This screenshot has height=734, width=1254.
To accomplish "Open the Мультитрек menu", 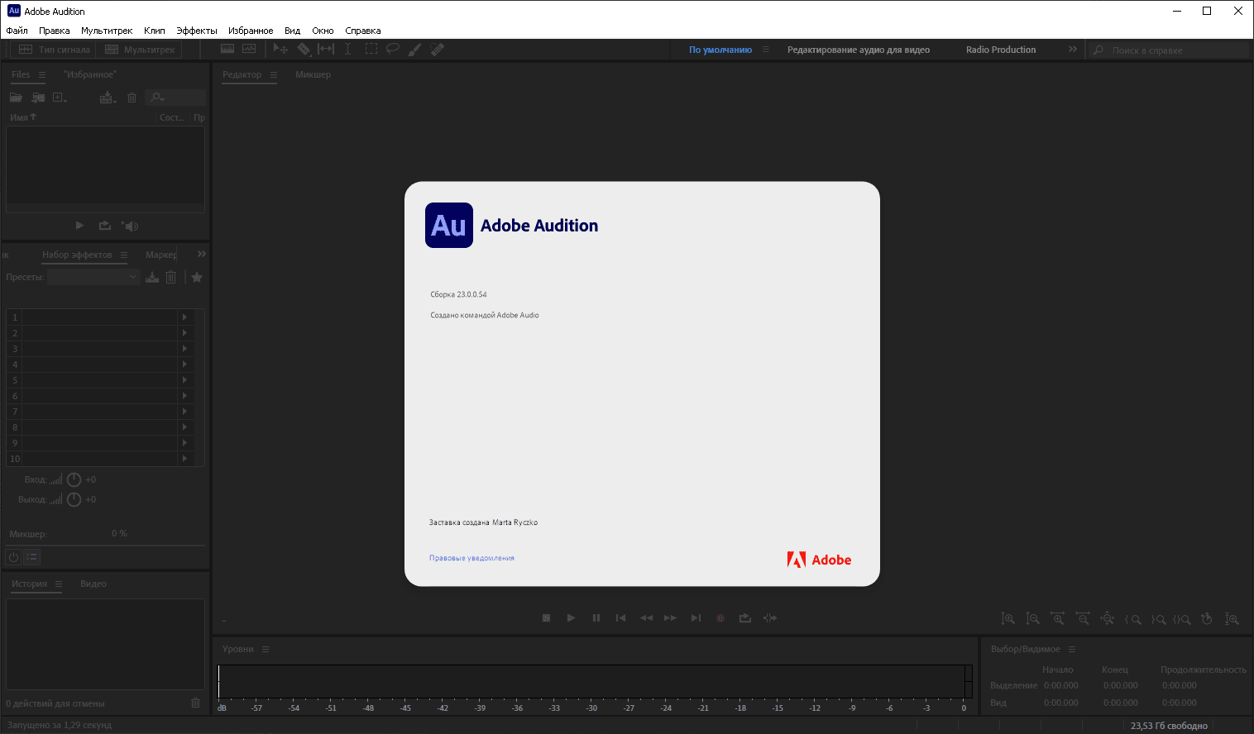I will coord(107,31).
